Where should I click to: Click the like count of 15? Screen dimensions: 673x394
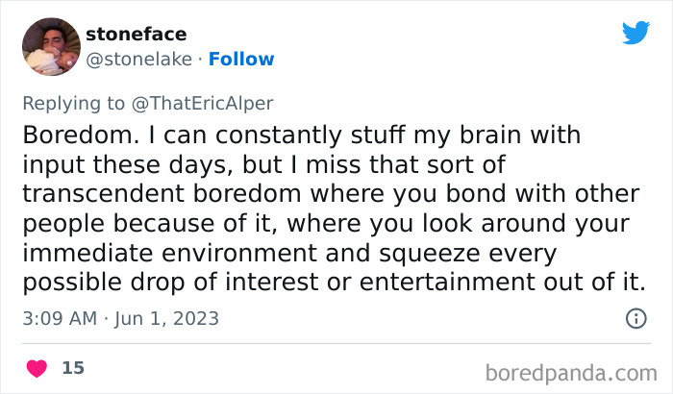(x=72, y=368)
